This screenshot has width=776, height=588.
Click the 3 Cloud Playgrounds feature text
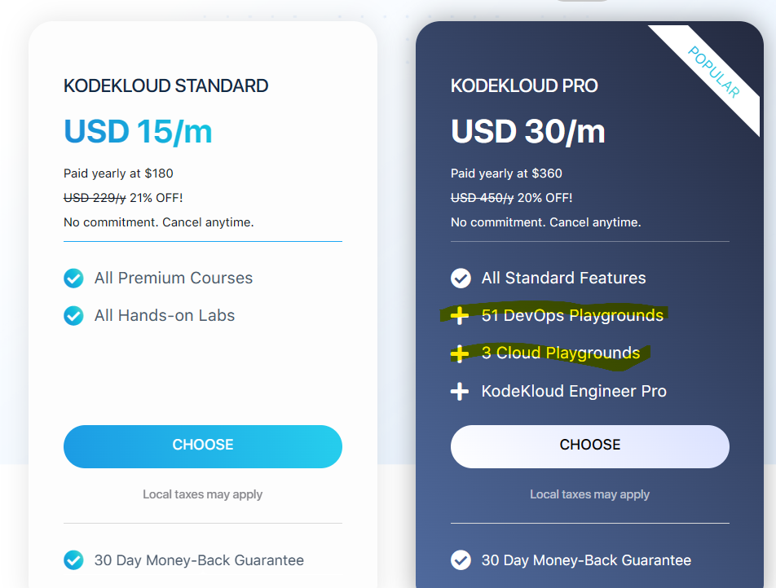[x=561, y=353]
